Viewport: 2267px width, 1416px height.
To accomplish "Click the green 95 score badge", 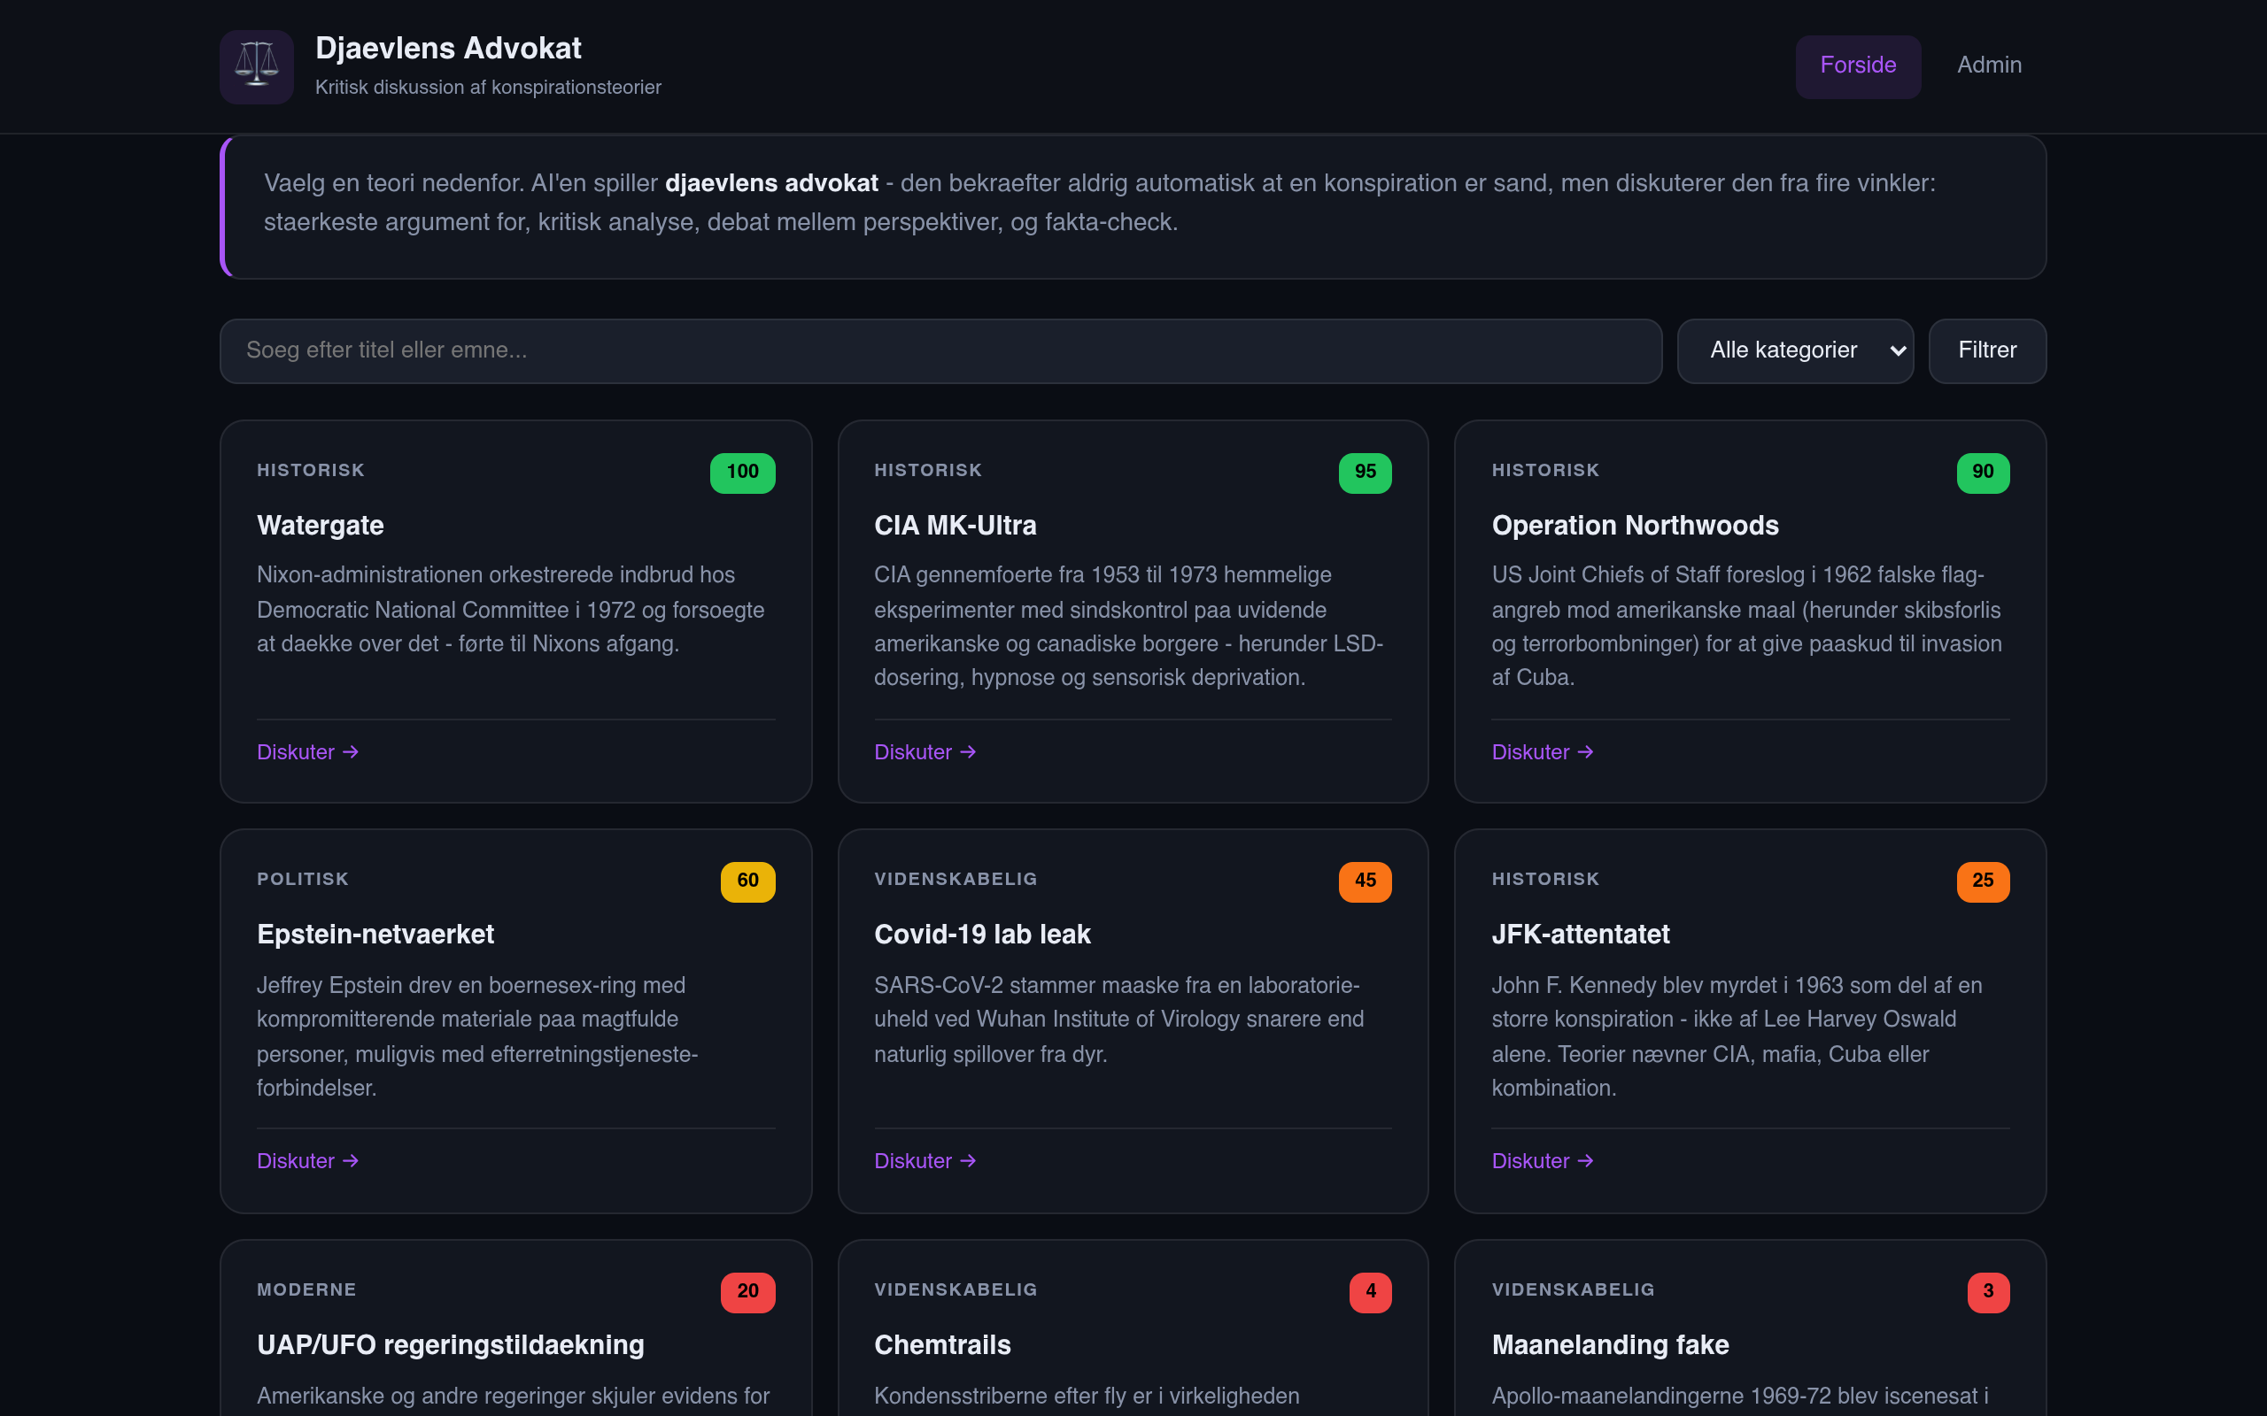I will [1365, 472].
